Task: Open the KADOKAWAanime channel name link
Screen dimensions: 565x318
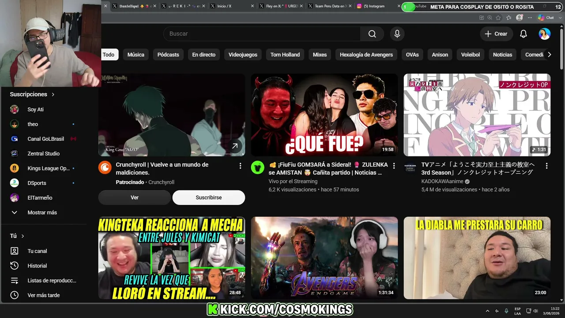Action: [x=443, y=181]
